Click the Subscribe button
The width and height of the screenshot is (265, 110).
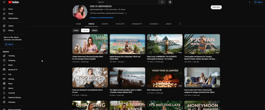(x=216, y=7)
